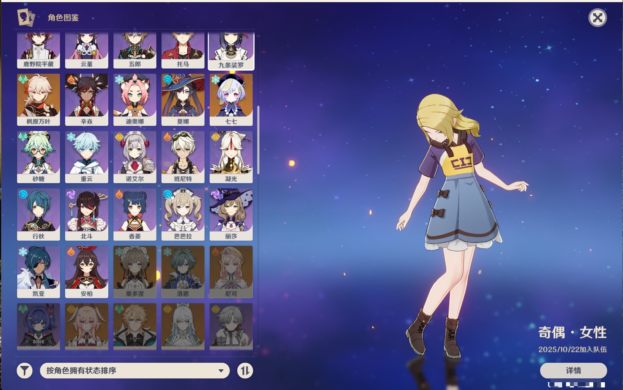Select the 辛焱 character card
623x390 pixels.
87,100
